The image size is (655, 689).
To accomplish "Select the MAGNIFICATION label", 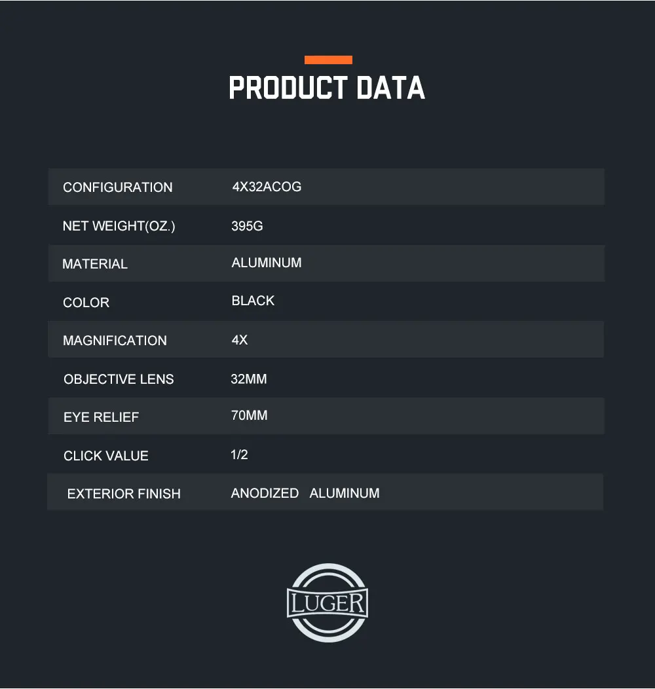I will [115, 341].
